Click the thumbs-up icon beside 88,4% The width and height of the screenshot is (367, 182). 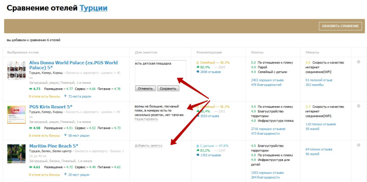click(198, 67)
